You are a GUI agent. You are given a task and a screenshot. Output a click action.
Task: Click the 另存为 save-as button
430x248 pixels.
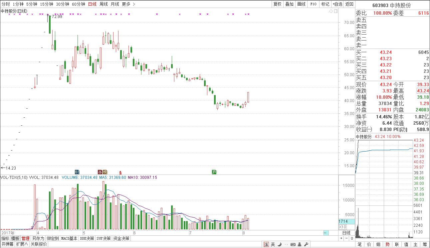[x=38, y=238]
